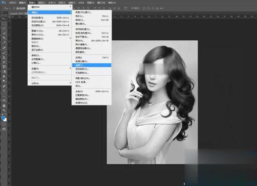257x186 pixels.
Task: Choose 应用图像(Y)... from Image menu
Action: tap(50, 59)
